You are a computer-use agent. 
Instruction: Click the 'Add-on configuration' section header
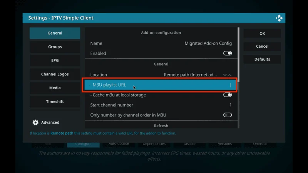(x=161, y=33)
